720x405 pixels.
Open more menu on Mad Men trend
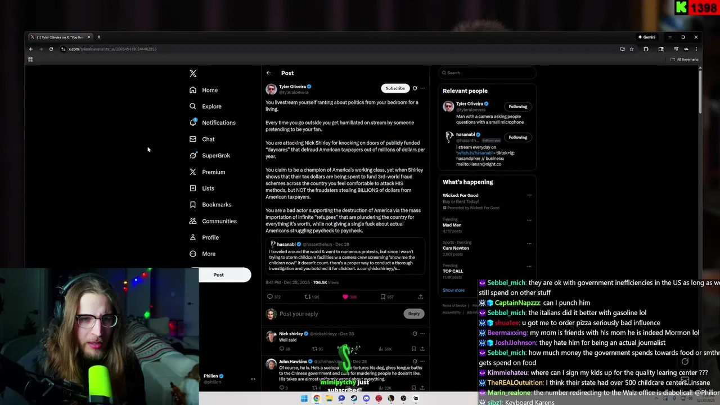[x=529, y=220]
